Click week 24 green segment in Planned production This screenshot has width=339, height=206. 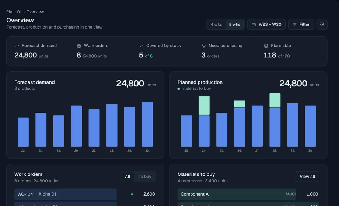tap(204, 105)
